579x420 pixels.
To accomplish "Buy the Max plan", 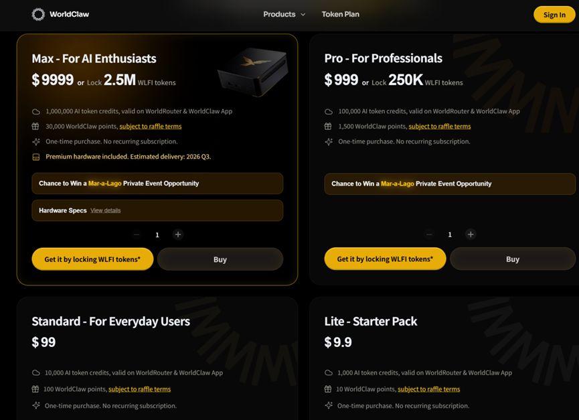I will point(220,259).
